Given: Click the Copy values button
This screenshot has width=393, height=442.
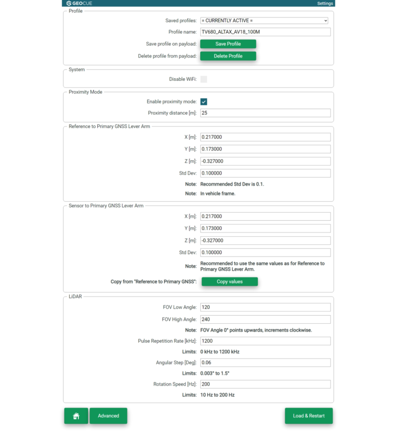Looking at the screenshot, I should (230, 282).
